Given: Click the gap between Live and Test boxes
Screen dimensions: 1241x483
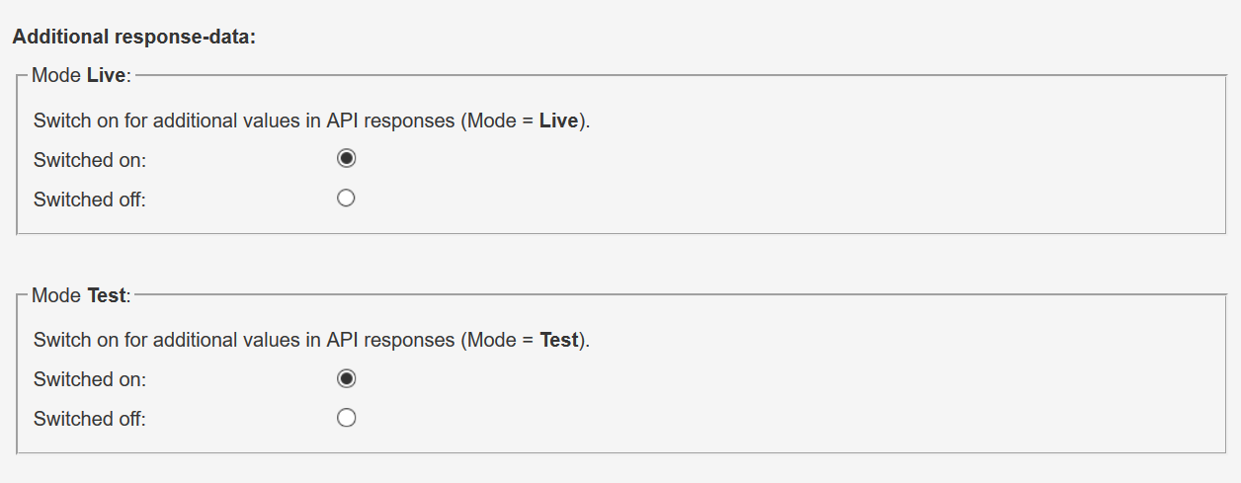Looking at the screenshot, I should point(620,262).
